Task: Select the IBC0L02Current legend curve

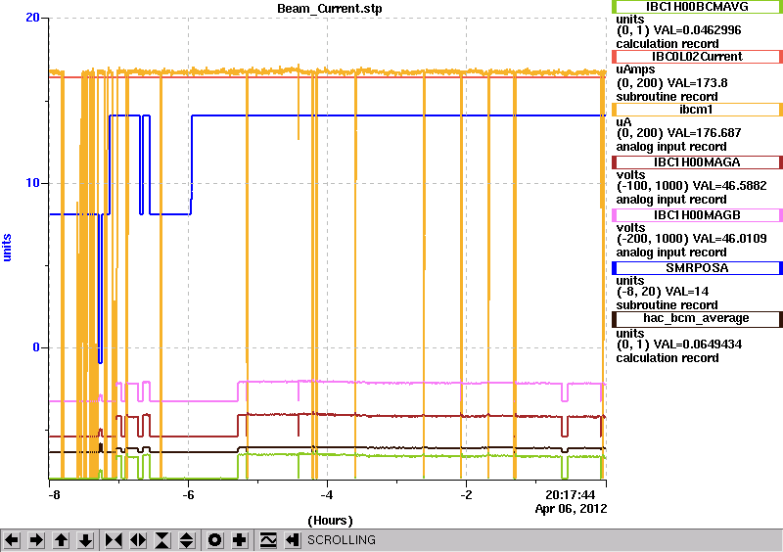Action: click(x=697, y=57)
